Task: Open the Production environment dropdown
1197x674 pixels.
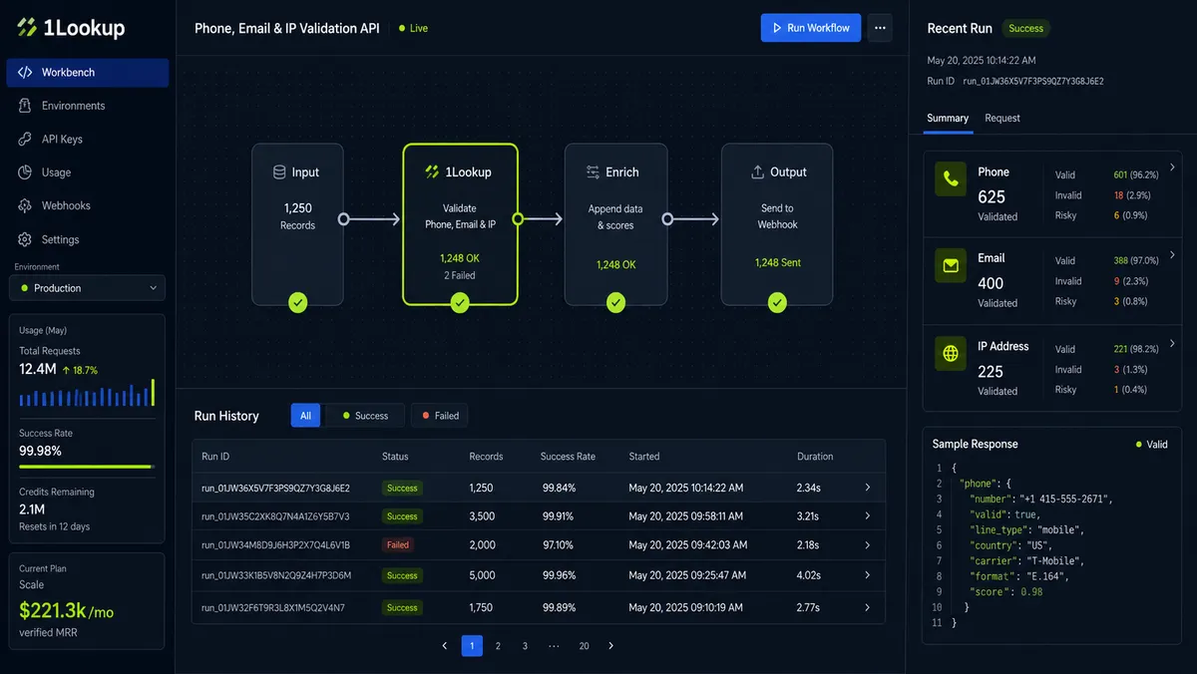Action: tap(88, 288)
